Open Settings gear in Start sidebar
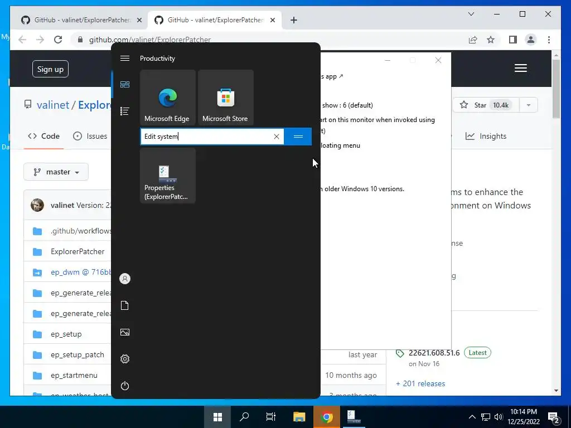Screen dimensions: 571x428 click(125, 359)
